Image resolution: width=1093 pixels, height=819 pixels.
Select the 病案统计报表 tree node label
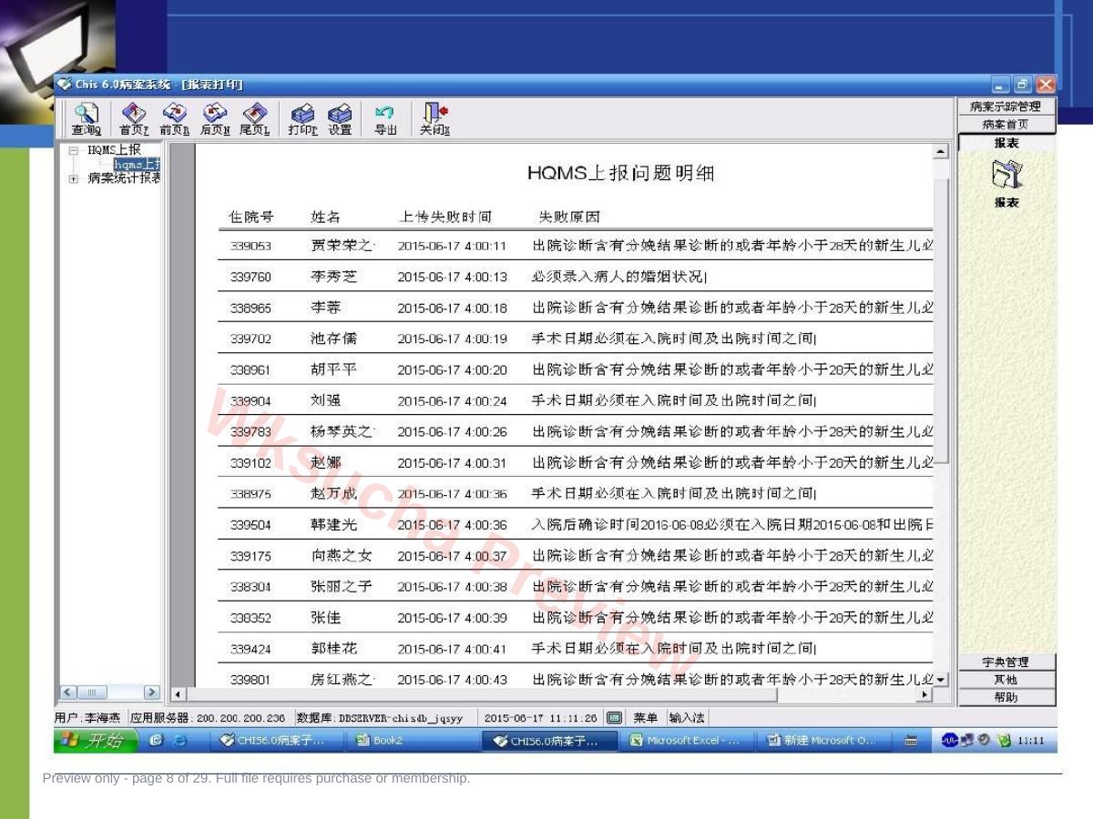(x=124, y=178)
